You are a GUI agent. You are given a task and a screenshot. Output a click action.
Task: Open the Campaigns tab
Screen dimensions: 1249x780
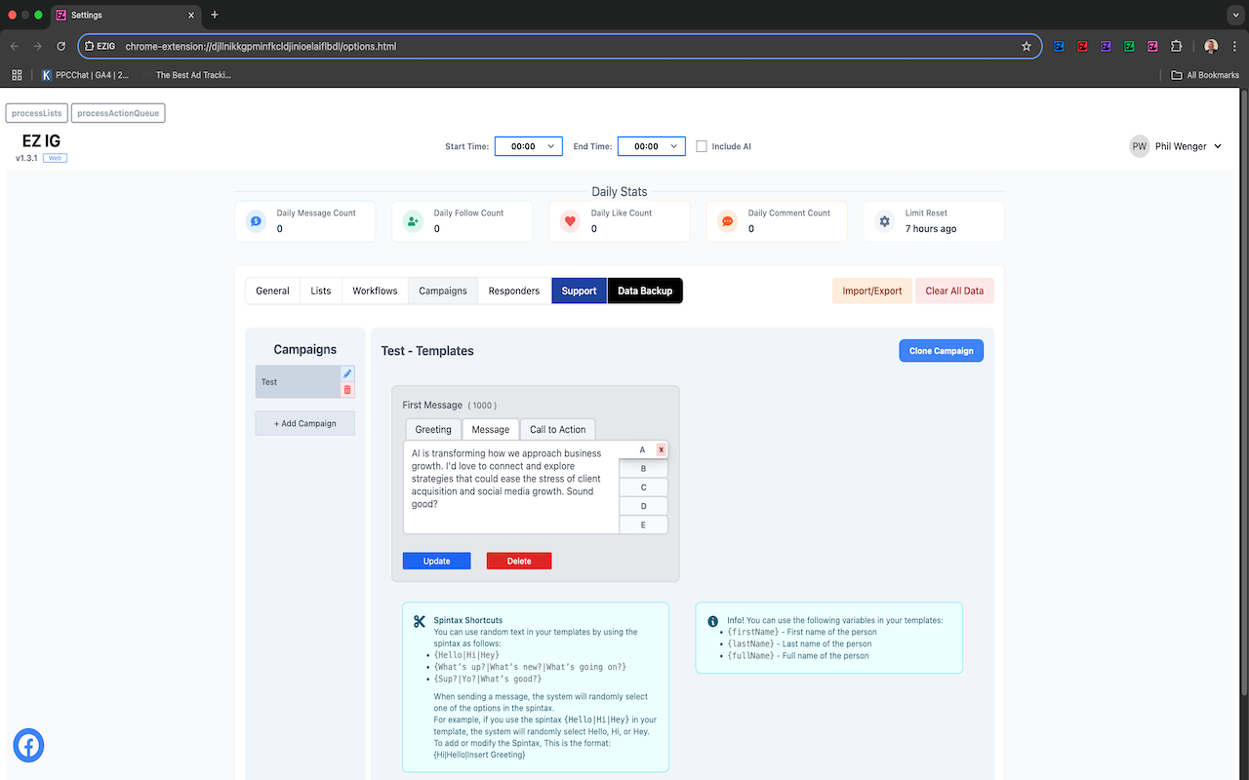pos(443,291)
